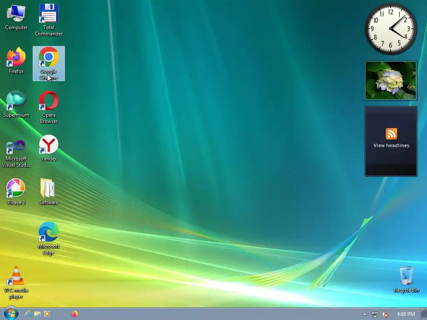Click the Show desktop button

424,314
